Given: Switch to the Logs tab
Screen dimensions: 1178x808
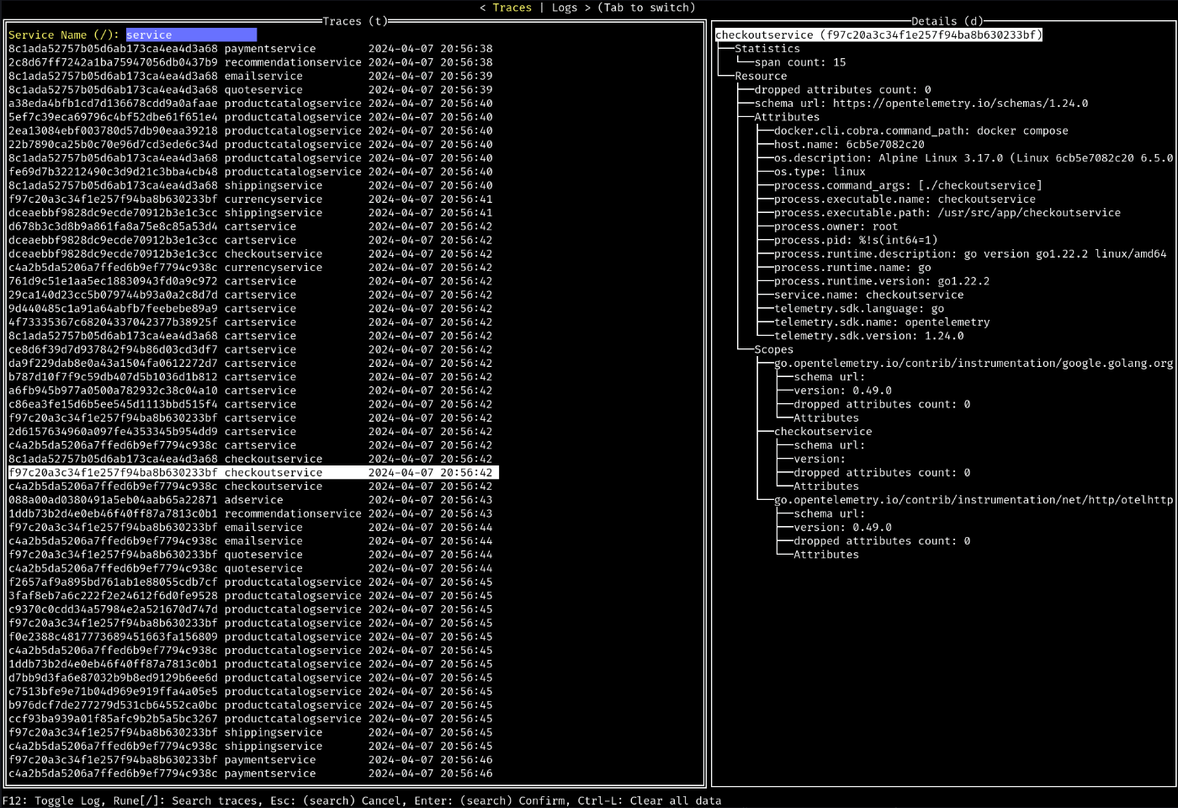Looking at the screenshot, I should (x=564, y=8).
